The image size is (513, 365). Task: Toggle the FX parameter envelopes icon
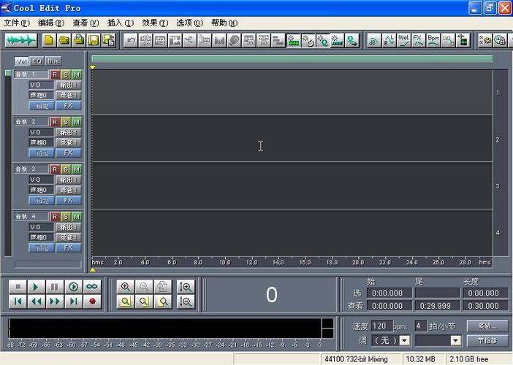coord(419,41)
